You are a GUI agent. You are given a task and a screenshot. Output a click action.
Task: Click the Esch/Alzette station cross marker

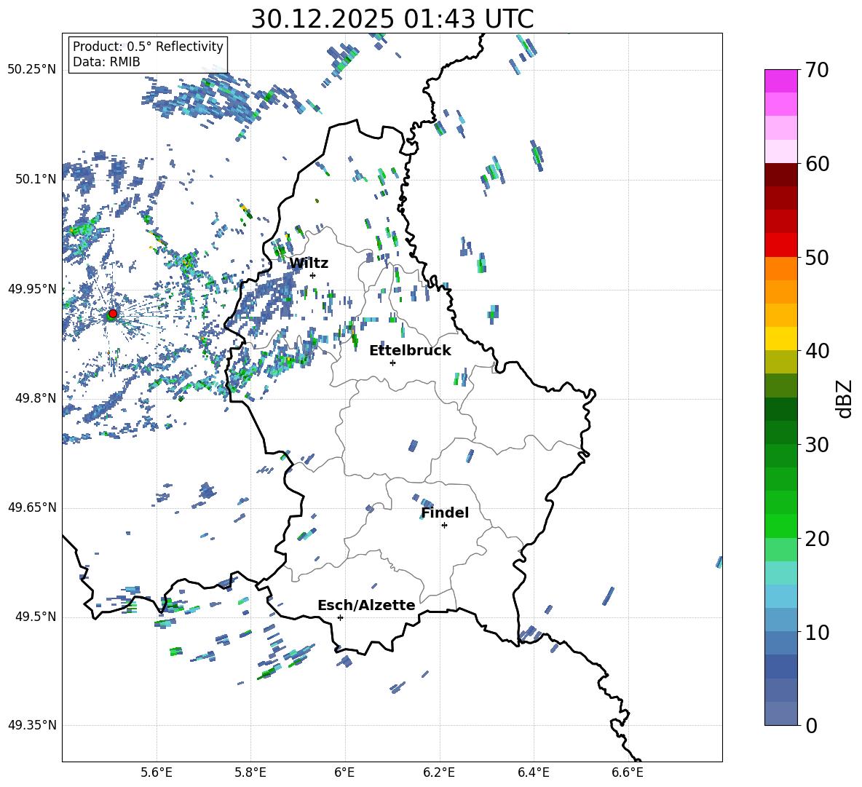(x=340, y=617)
